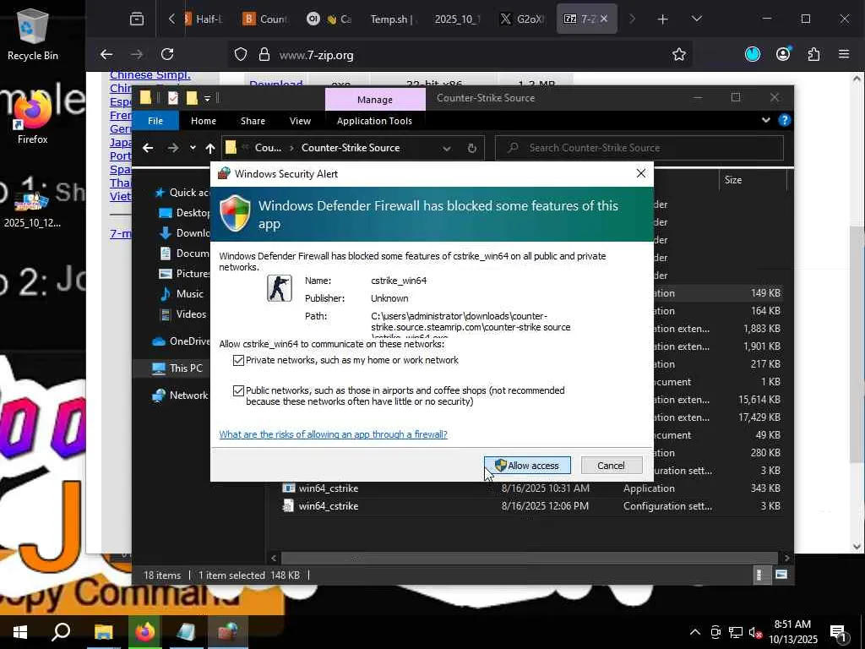Select OneDrive in navigation pane

[181, 341]
